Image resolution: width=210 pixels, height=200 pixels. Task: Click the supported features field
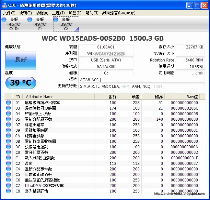142,86
